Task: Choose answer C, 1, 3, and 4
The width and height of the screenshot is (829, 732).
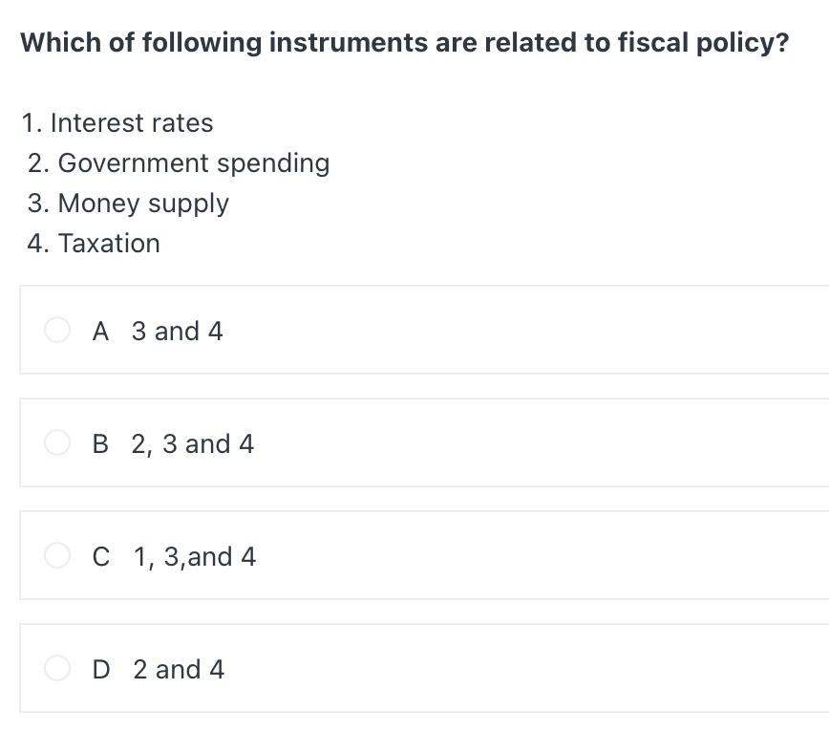Action: [x=194, y=555]
